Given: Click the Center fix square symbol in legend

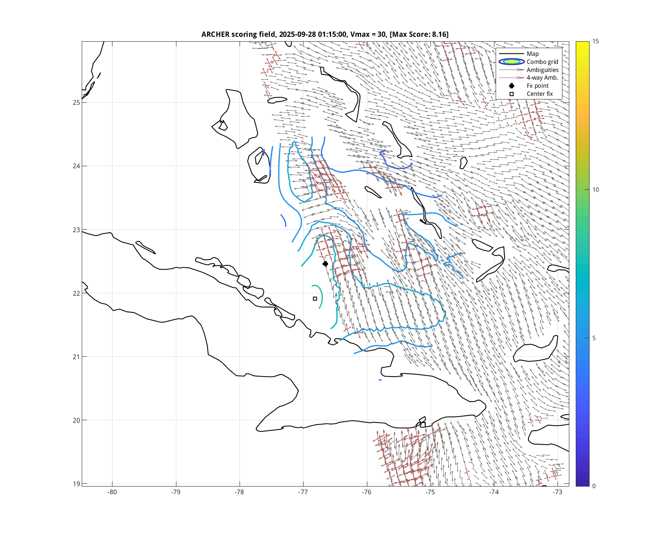Looking at the screenshot, I should pos(511,94).
